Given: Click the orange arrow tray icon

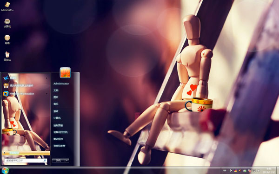Looking at the screenshot, I should tap(239, 171).
